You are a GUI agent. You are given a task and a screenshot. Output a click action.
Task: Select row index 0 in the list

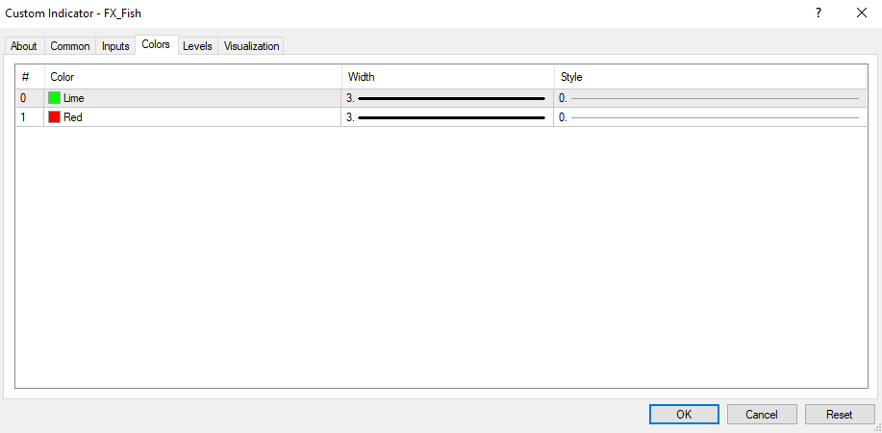(24, 98)
